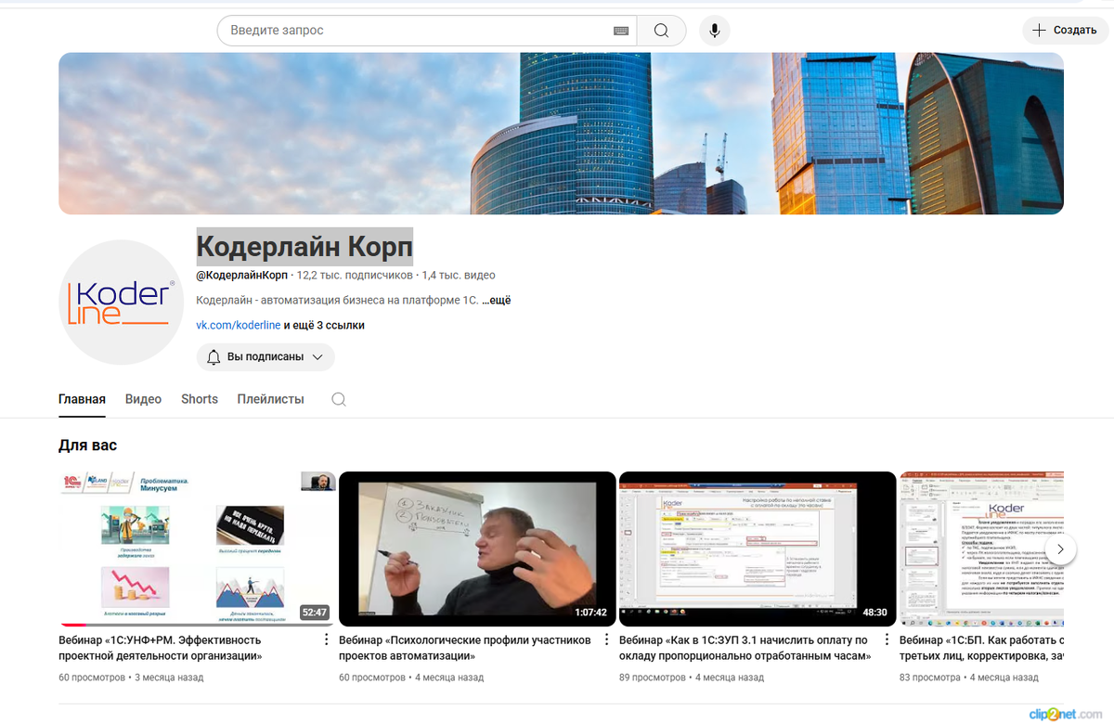The image size is (1114, 723).
Task: Switch to the Главная tab
Action: coord(82,399)
